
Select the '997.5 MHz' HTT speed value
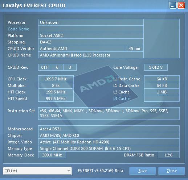tap(56, 99)
